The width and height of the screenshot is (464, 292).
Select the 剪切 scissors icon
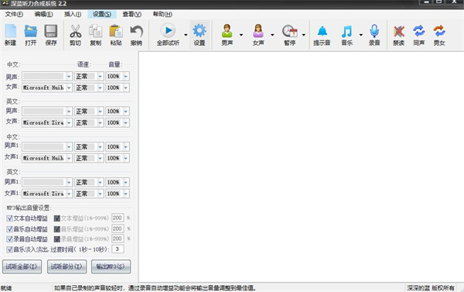click(x=76, y=35)
